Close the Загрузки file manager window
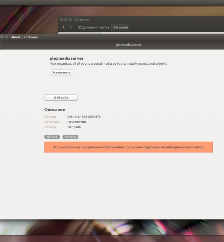This screenshot has width=224, height=242. pos(62,20)
